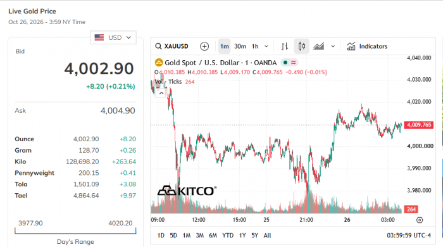Select the candlestick chart style icon
Viewport: 443px width, 247px height.
(x=301, y=46)
